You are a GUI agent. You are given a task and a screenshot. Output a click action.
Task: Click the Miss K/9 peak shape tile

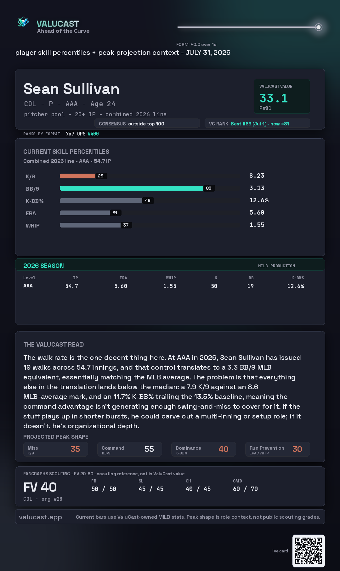(x=56, y=449)
